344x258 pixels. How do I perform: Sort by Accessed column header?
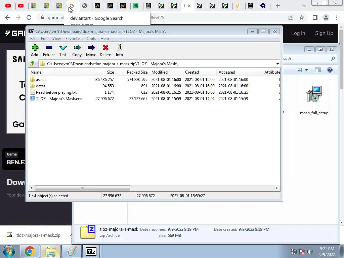coord(233,72)
